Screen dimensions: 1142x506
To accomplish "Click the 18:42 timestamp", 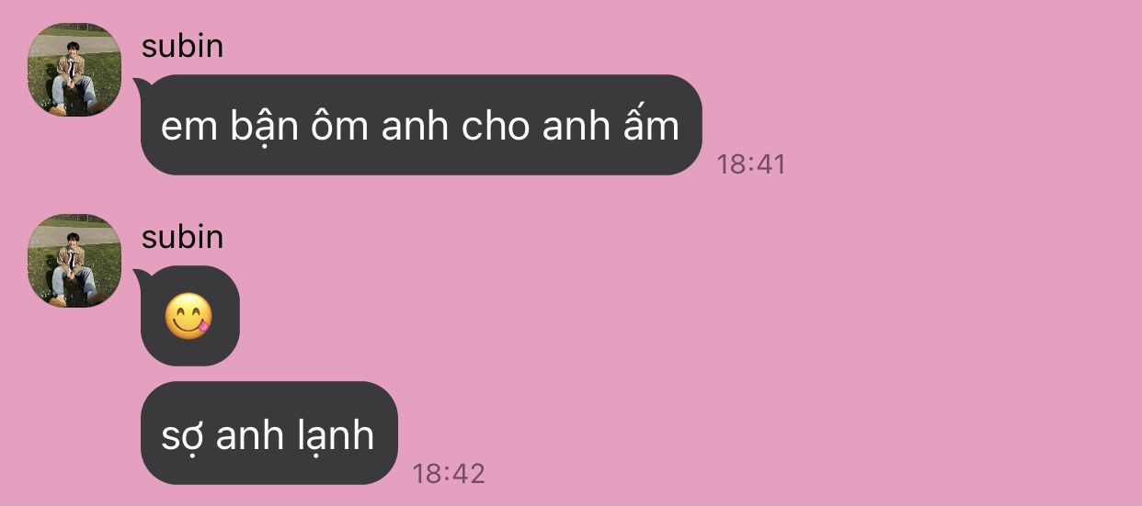I will coord(449,474).
